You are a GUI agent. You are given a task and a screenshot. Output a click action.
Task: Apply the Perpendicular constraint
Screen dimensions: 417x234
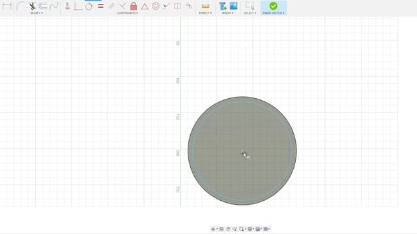pyautogui.click(x=122, y=6)
